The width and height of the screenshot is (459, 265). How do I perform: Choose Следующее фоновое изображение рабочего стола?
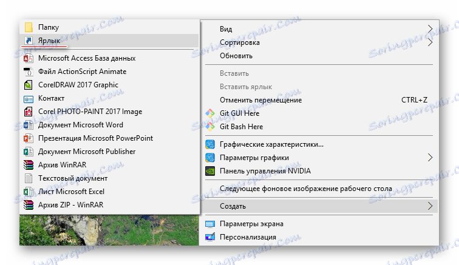(319, 189)
